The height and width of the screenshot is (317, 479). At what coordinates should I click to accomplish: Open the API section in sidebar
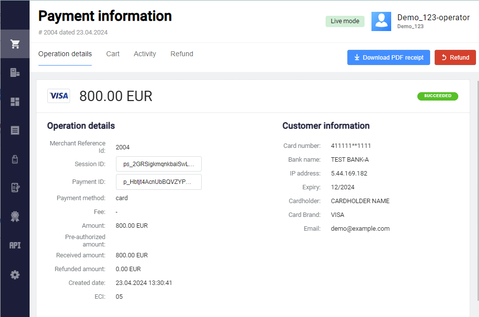tap(15, 245)
